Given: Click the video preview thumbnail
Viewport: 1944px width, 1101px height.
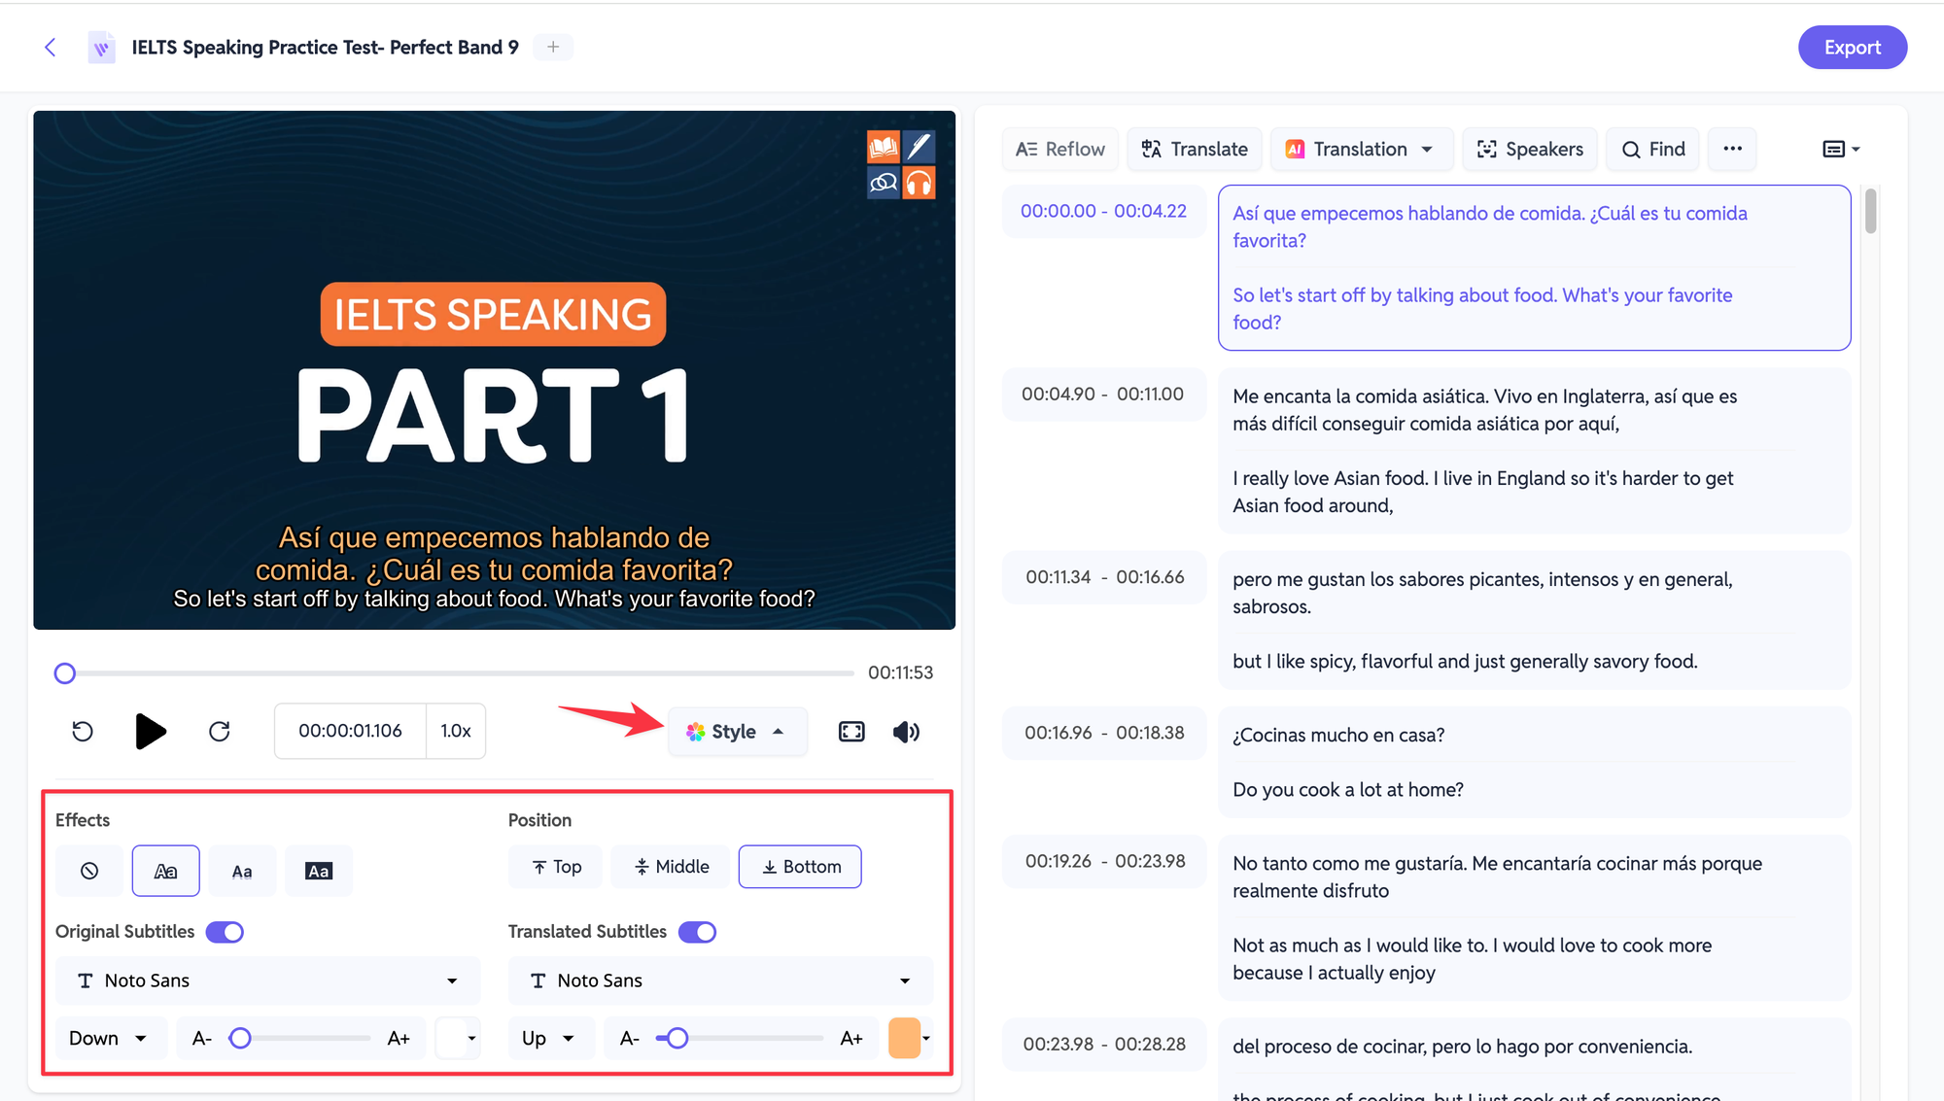Looking at the screenshot, I should [494, 369].
